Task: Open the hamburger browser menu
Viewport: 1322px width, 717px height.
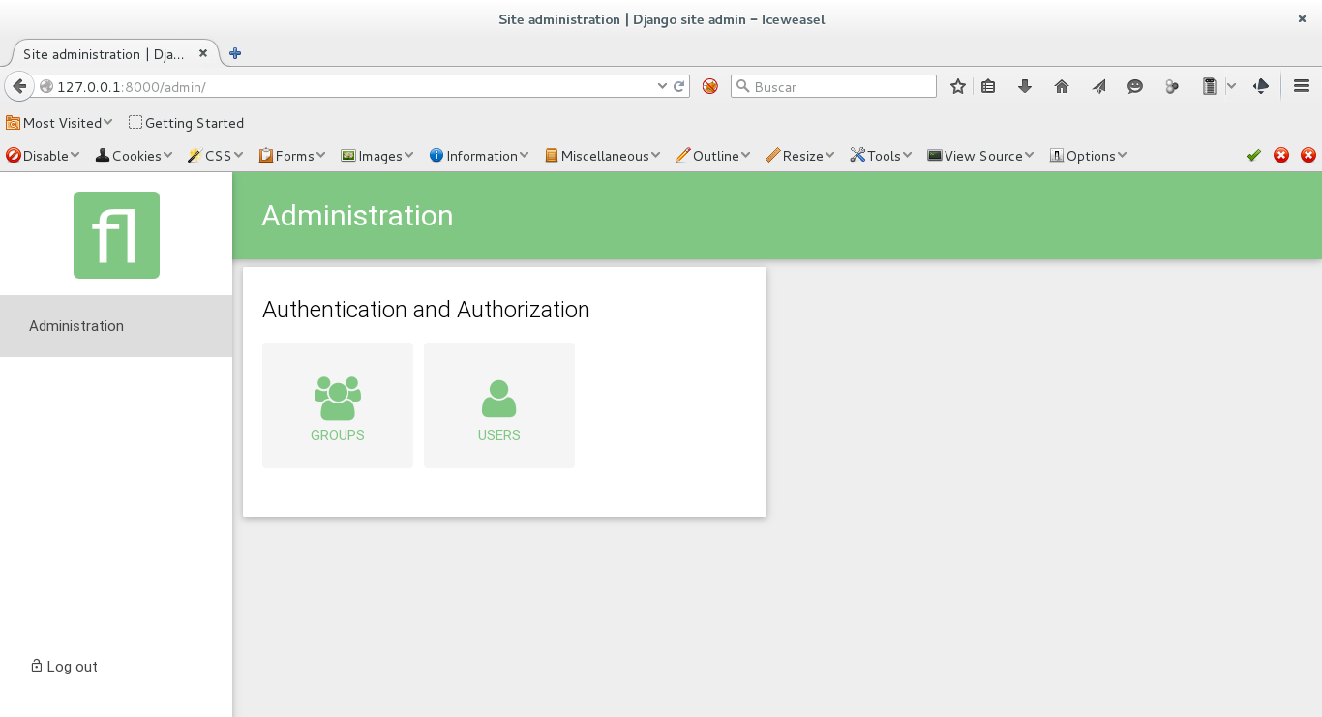Action: 1301,86
